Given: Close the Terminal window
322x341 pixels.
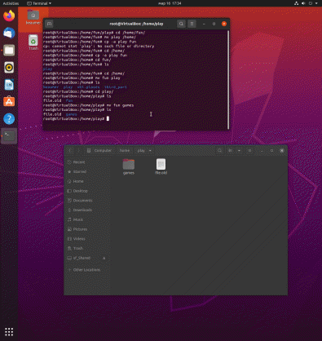Looking at the screenshot, I should coord(224,24).
